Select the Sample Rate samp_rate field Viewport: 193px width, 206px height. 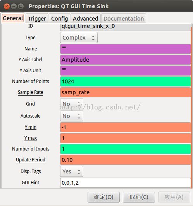click(125, 92)
